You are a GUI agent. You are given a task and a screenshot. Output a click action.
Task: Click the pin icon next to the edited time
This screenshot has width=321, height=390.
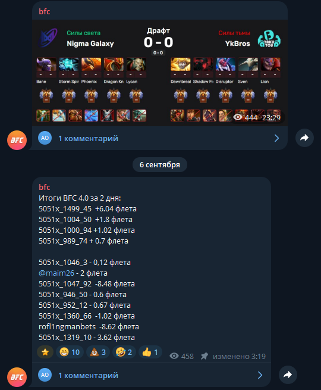tap(204, 356)
